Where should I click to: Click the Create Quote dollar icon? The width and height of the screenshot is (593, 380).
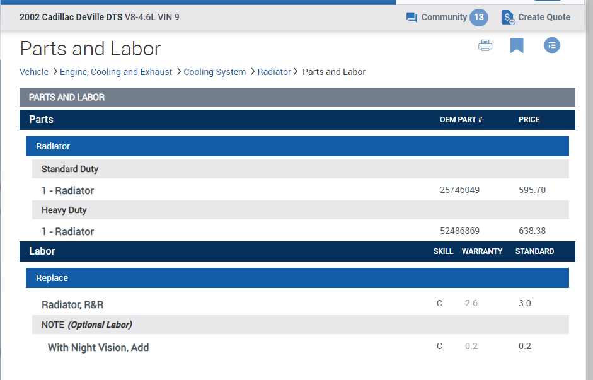[507, 18]
